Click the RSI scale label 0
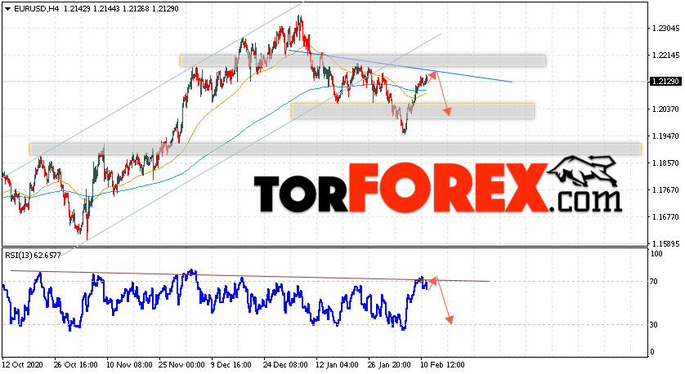 [652, 352]
